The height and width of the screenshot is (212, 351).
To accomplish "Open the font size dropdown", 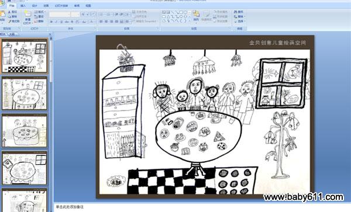I will point(75,15).
